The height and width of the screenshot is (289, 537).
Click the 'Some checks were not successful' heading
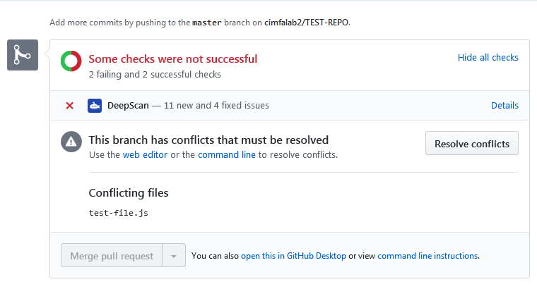click(173, 59)
